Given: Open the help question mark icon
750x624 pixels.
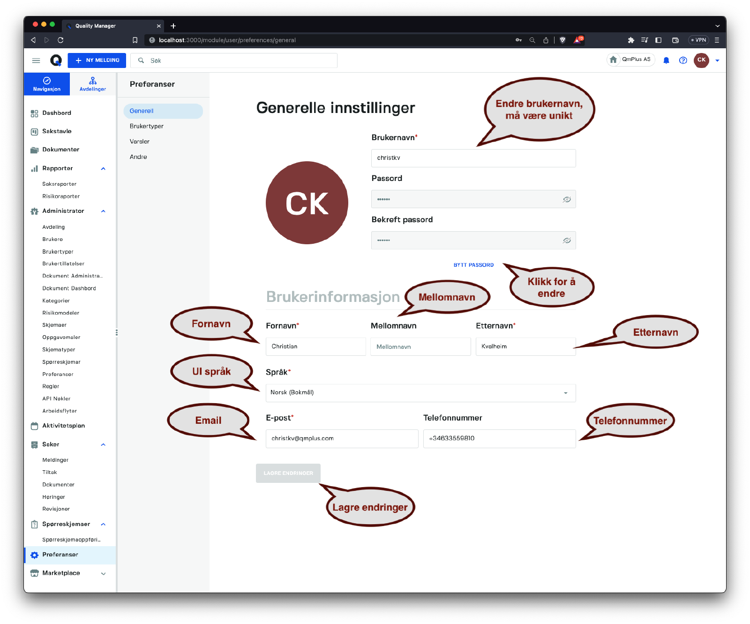Looking at the screenshot, I should tap(683, 60).
